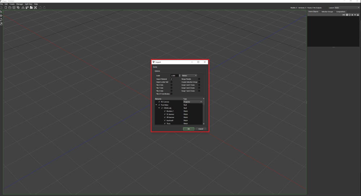The height and width of the screenshot is (196, 361).
Task: Click the circular icon in Scene Objects header
Action: 349,15
